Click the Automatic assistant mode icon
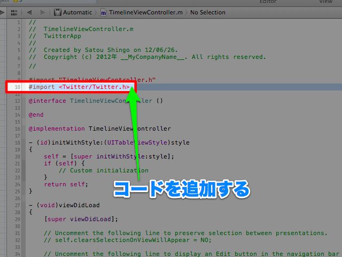 pos(58,12)
